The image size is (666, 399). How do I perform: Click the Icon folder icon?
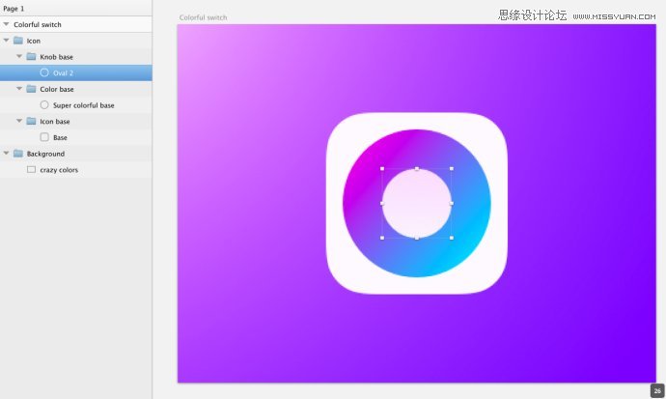(17, 41)
